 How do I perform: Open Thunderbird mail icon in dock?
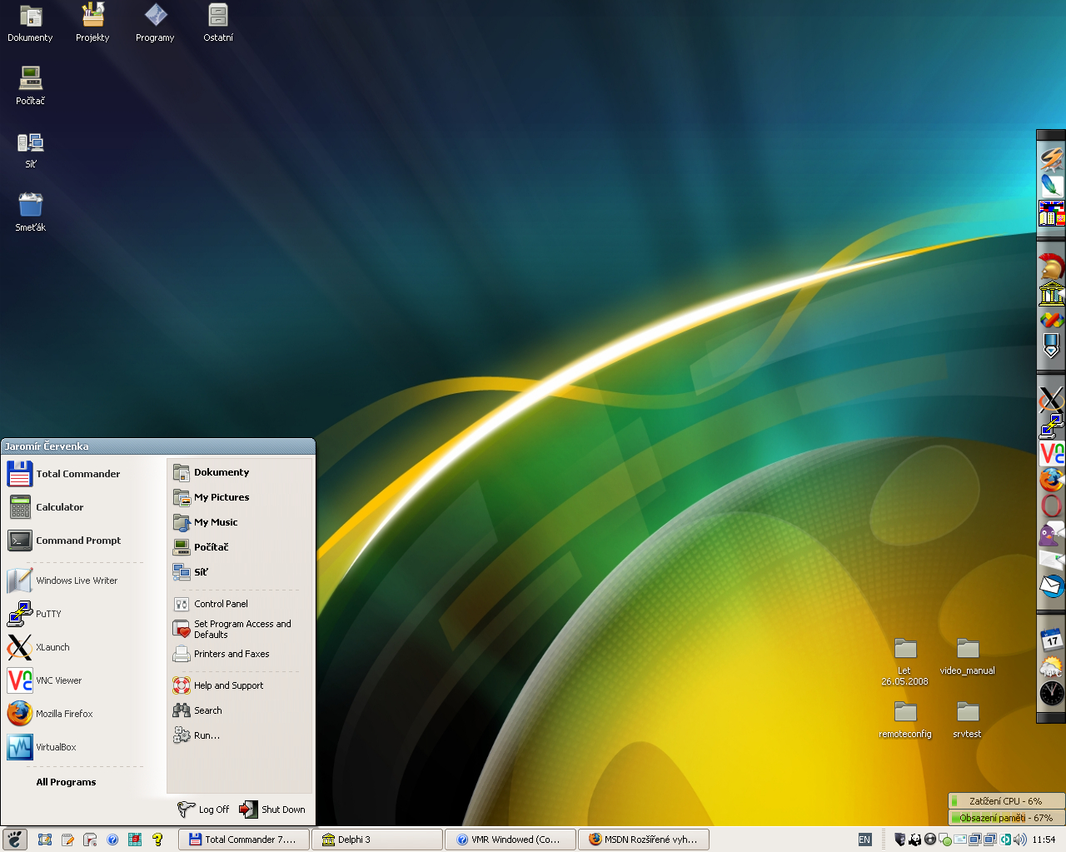pyautogui.click(x=1052, y=586)
